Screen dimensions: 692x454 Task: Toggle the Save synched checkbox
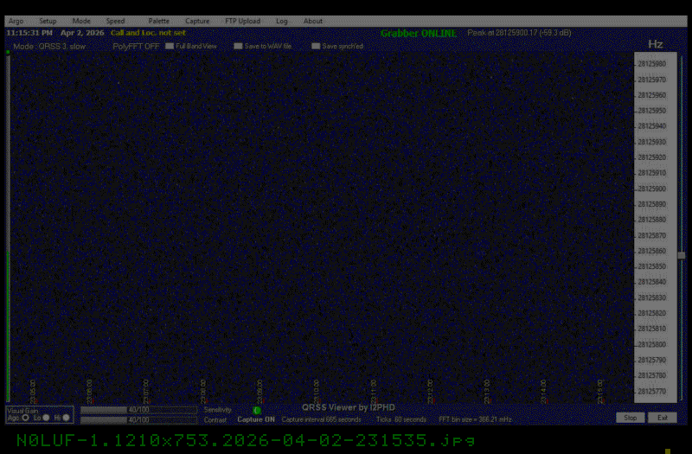(316, 46)
